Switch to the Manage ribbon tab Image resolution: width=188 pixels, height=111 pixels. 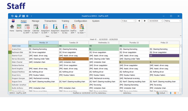[35, 21]
